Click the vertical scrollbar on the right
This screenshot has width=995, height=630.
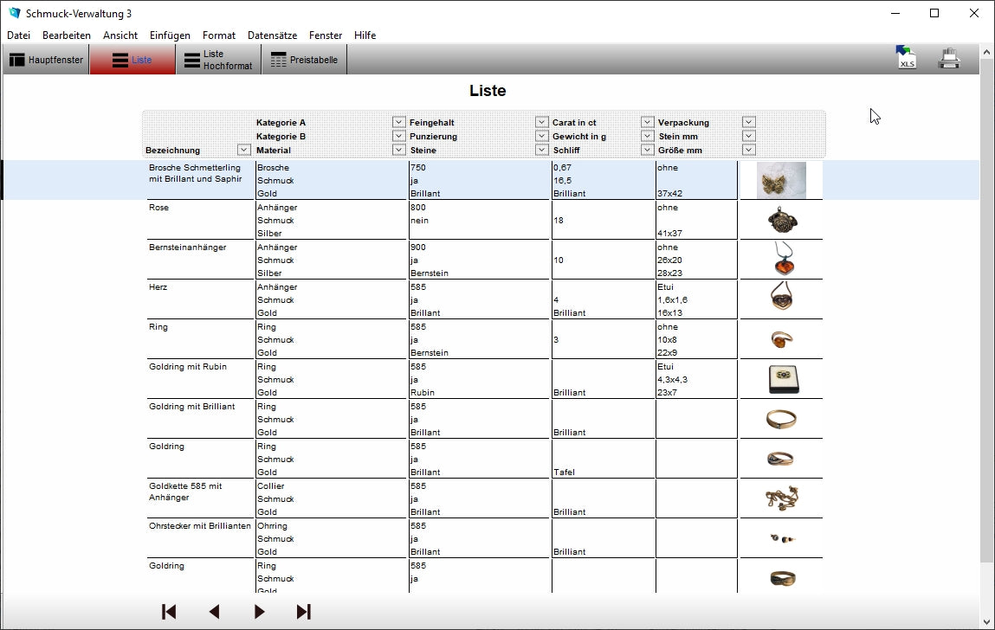pyautogui.click(x=986, y=303)
